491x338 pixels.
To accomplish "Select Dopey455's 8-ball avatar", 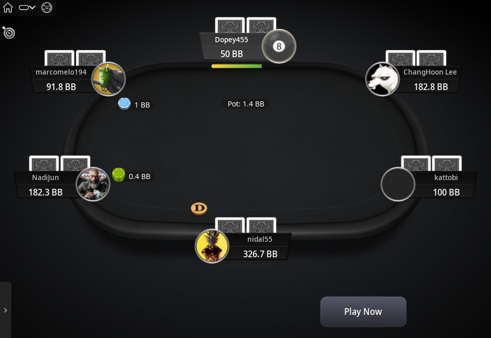I will tap(279, 46).
